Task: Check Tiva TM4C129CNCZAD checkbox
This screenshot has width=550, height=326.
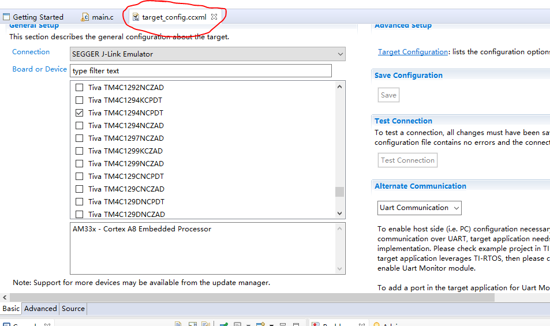Action: pyautogui.click(x=79, y=189)
